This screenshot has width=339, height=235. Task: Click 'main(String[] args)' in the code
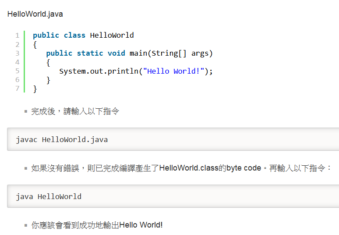point(171,53)
